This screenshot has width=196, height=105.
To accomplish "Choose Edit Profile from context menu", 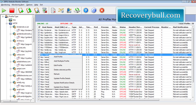I will pyautogui.click(x=66, y=65).
